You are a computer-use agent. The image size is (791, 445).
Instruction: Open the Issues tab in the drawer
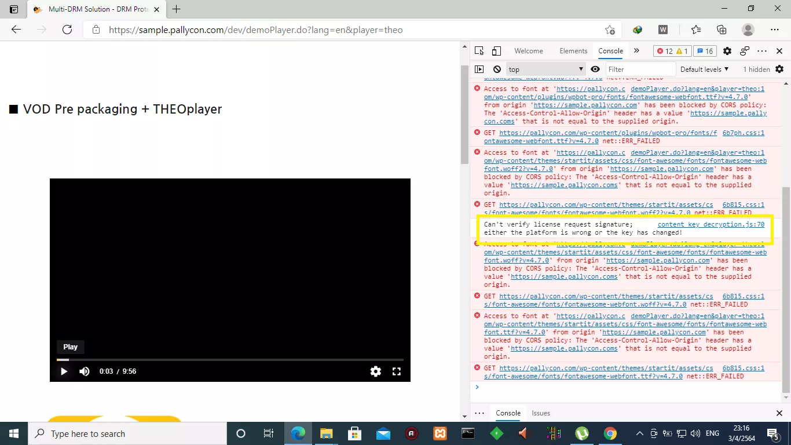541,413
